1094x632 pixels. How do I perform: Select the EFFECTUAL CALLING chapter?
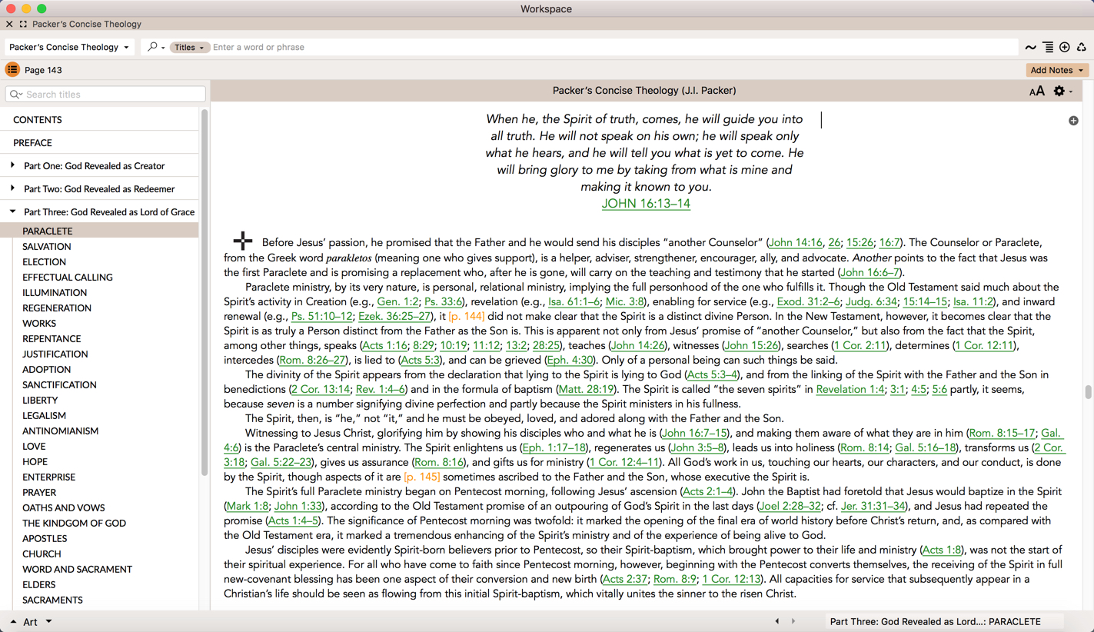coord(68,278)
